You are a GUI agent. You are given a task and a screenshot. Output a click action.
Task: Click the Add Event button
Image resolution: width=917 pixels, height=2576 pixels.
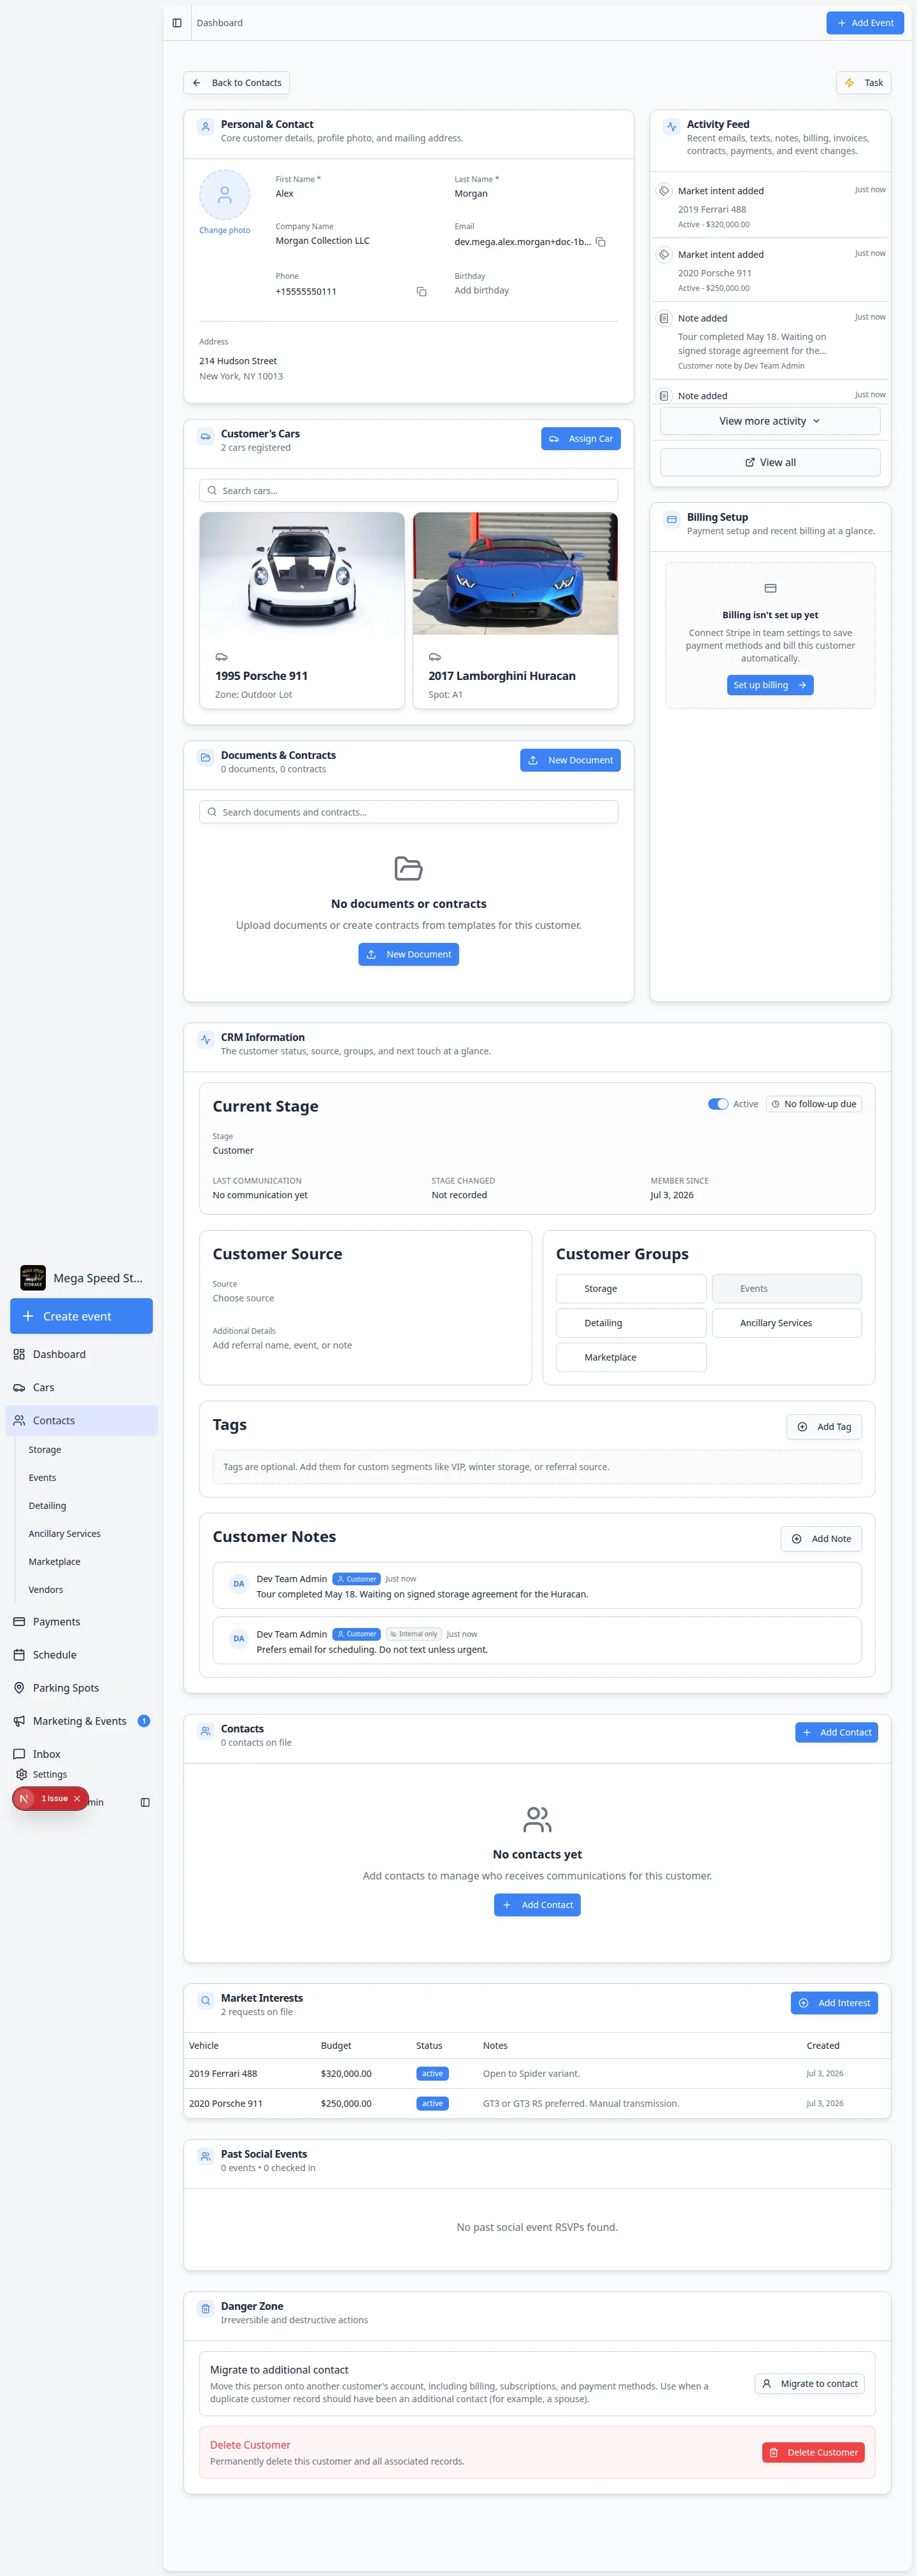(x=865, y=23)
